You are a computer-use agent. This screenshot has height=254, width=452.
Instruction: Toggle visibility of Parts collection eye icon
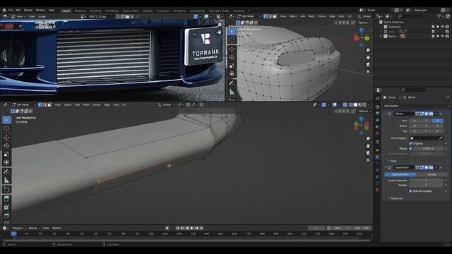442,36
